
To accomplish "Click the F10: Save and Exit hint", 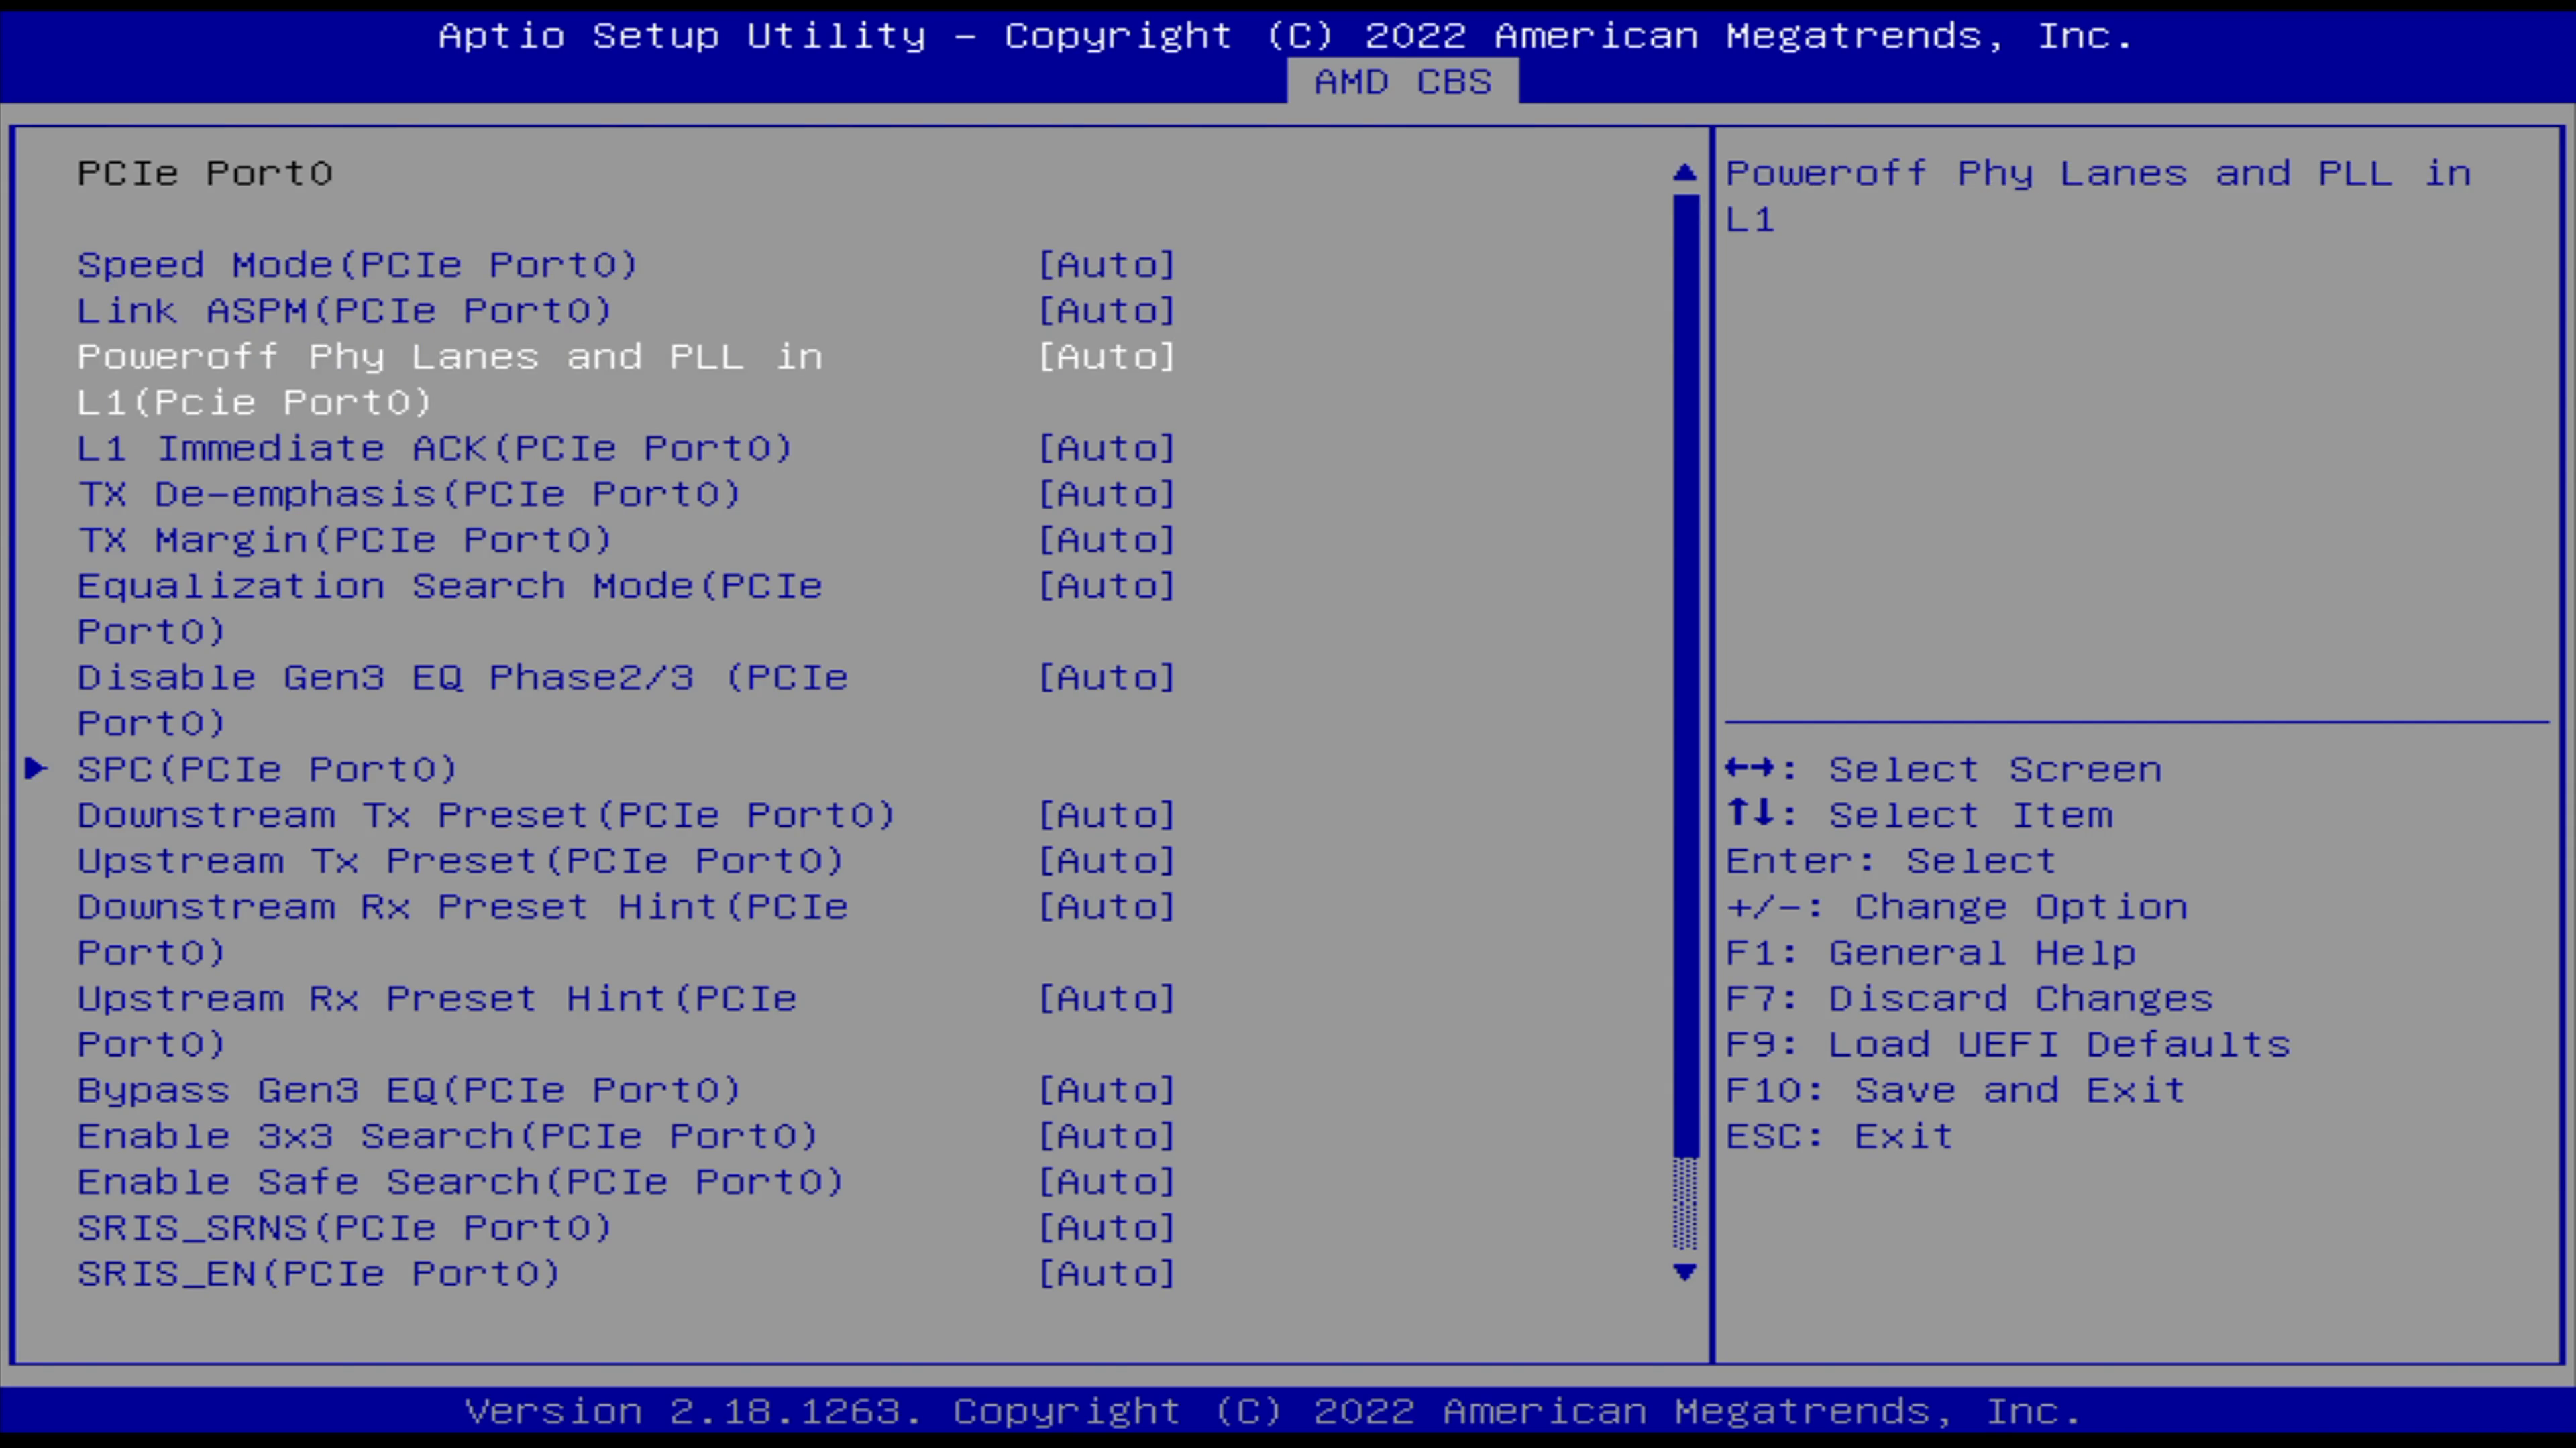I will pos(1956,1090).
